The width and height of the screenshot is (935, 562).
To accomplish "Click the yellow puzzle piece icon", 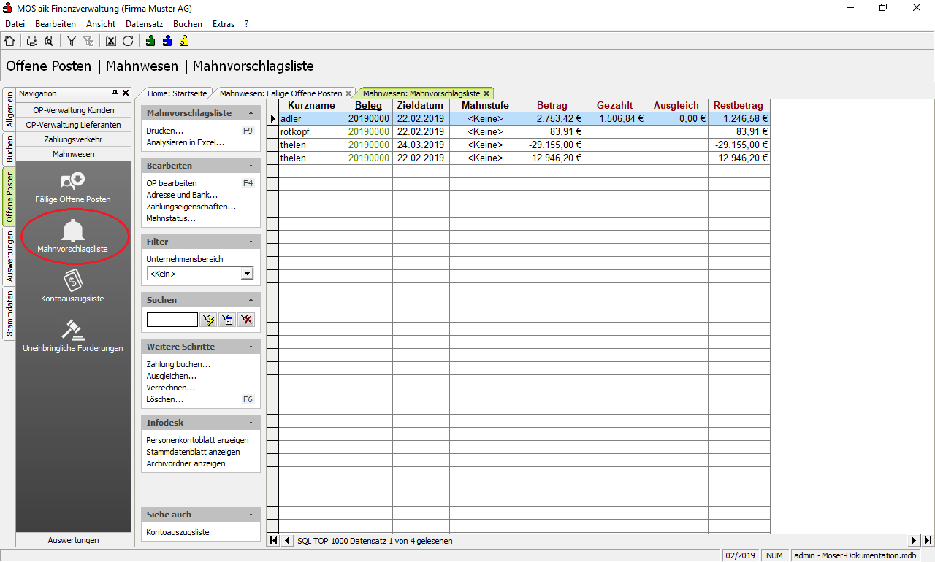I will pos(184,41).
